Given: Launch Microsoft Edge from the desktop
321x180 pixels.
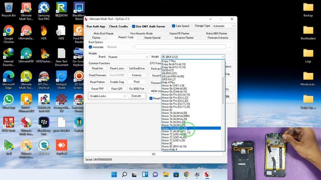Looking at the screenshot, I should click(9, 80).
